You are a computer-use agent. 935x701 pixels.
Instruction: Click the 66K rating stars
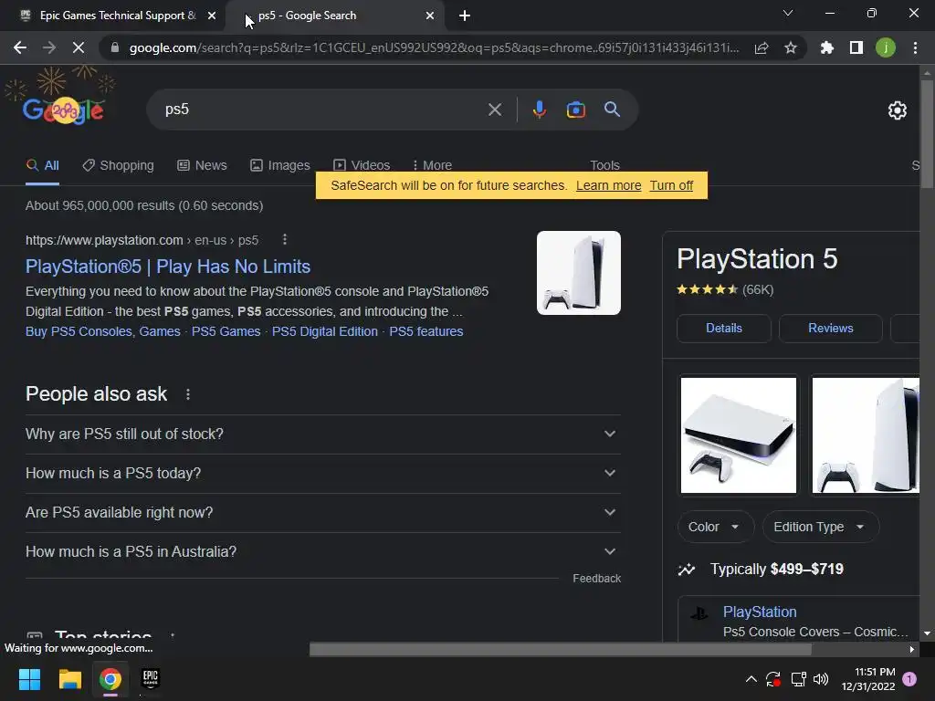coord(708,289)
